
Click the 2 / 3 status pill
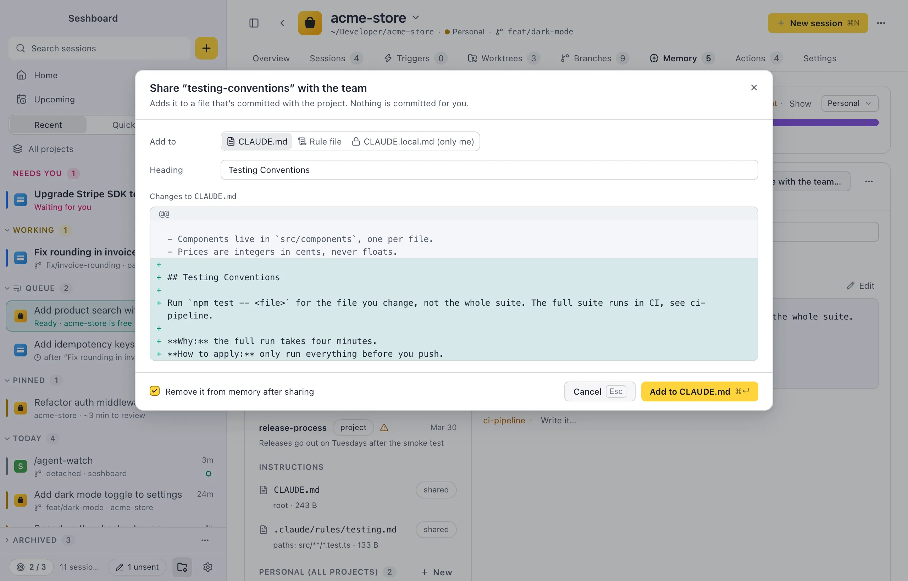coord(31,567)
